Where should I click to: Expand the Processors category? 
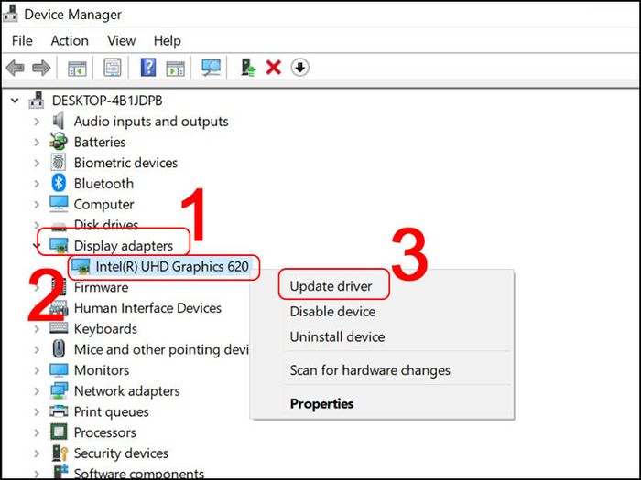point(37,432)
